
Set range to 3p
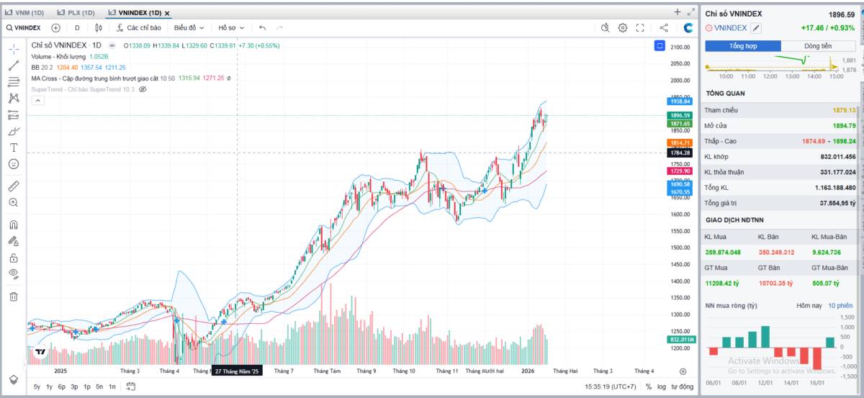click(74, 386)
